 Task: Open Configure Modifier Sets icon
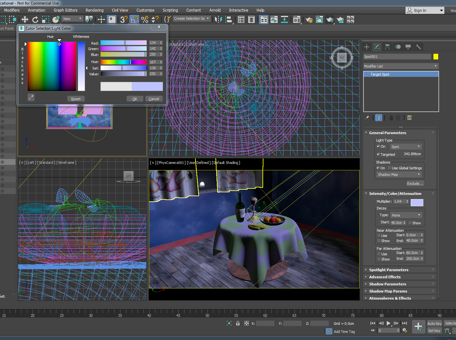point(410,118)
